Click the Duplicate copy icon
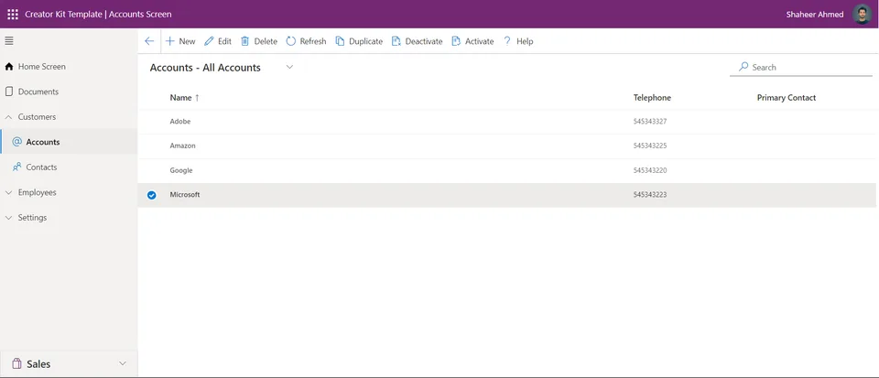Image resolution: width=879 pixels, height=378 pixels. 340,41
